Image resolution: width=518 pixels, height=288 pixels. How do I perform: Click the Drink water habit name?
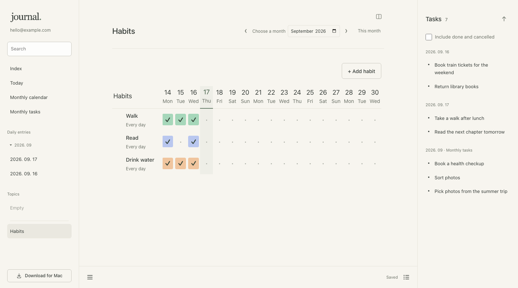coord(140,160)
